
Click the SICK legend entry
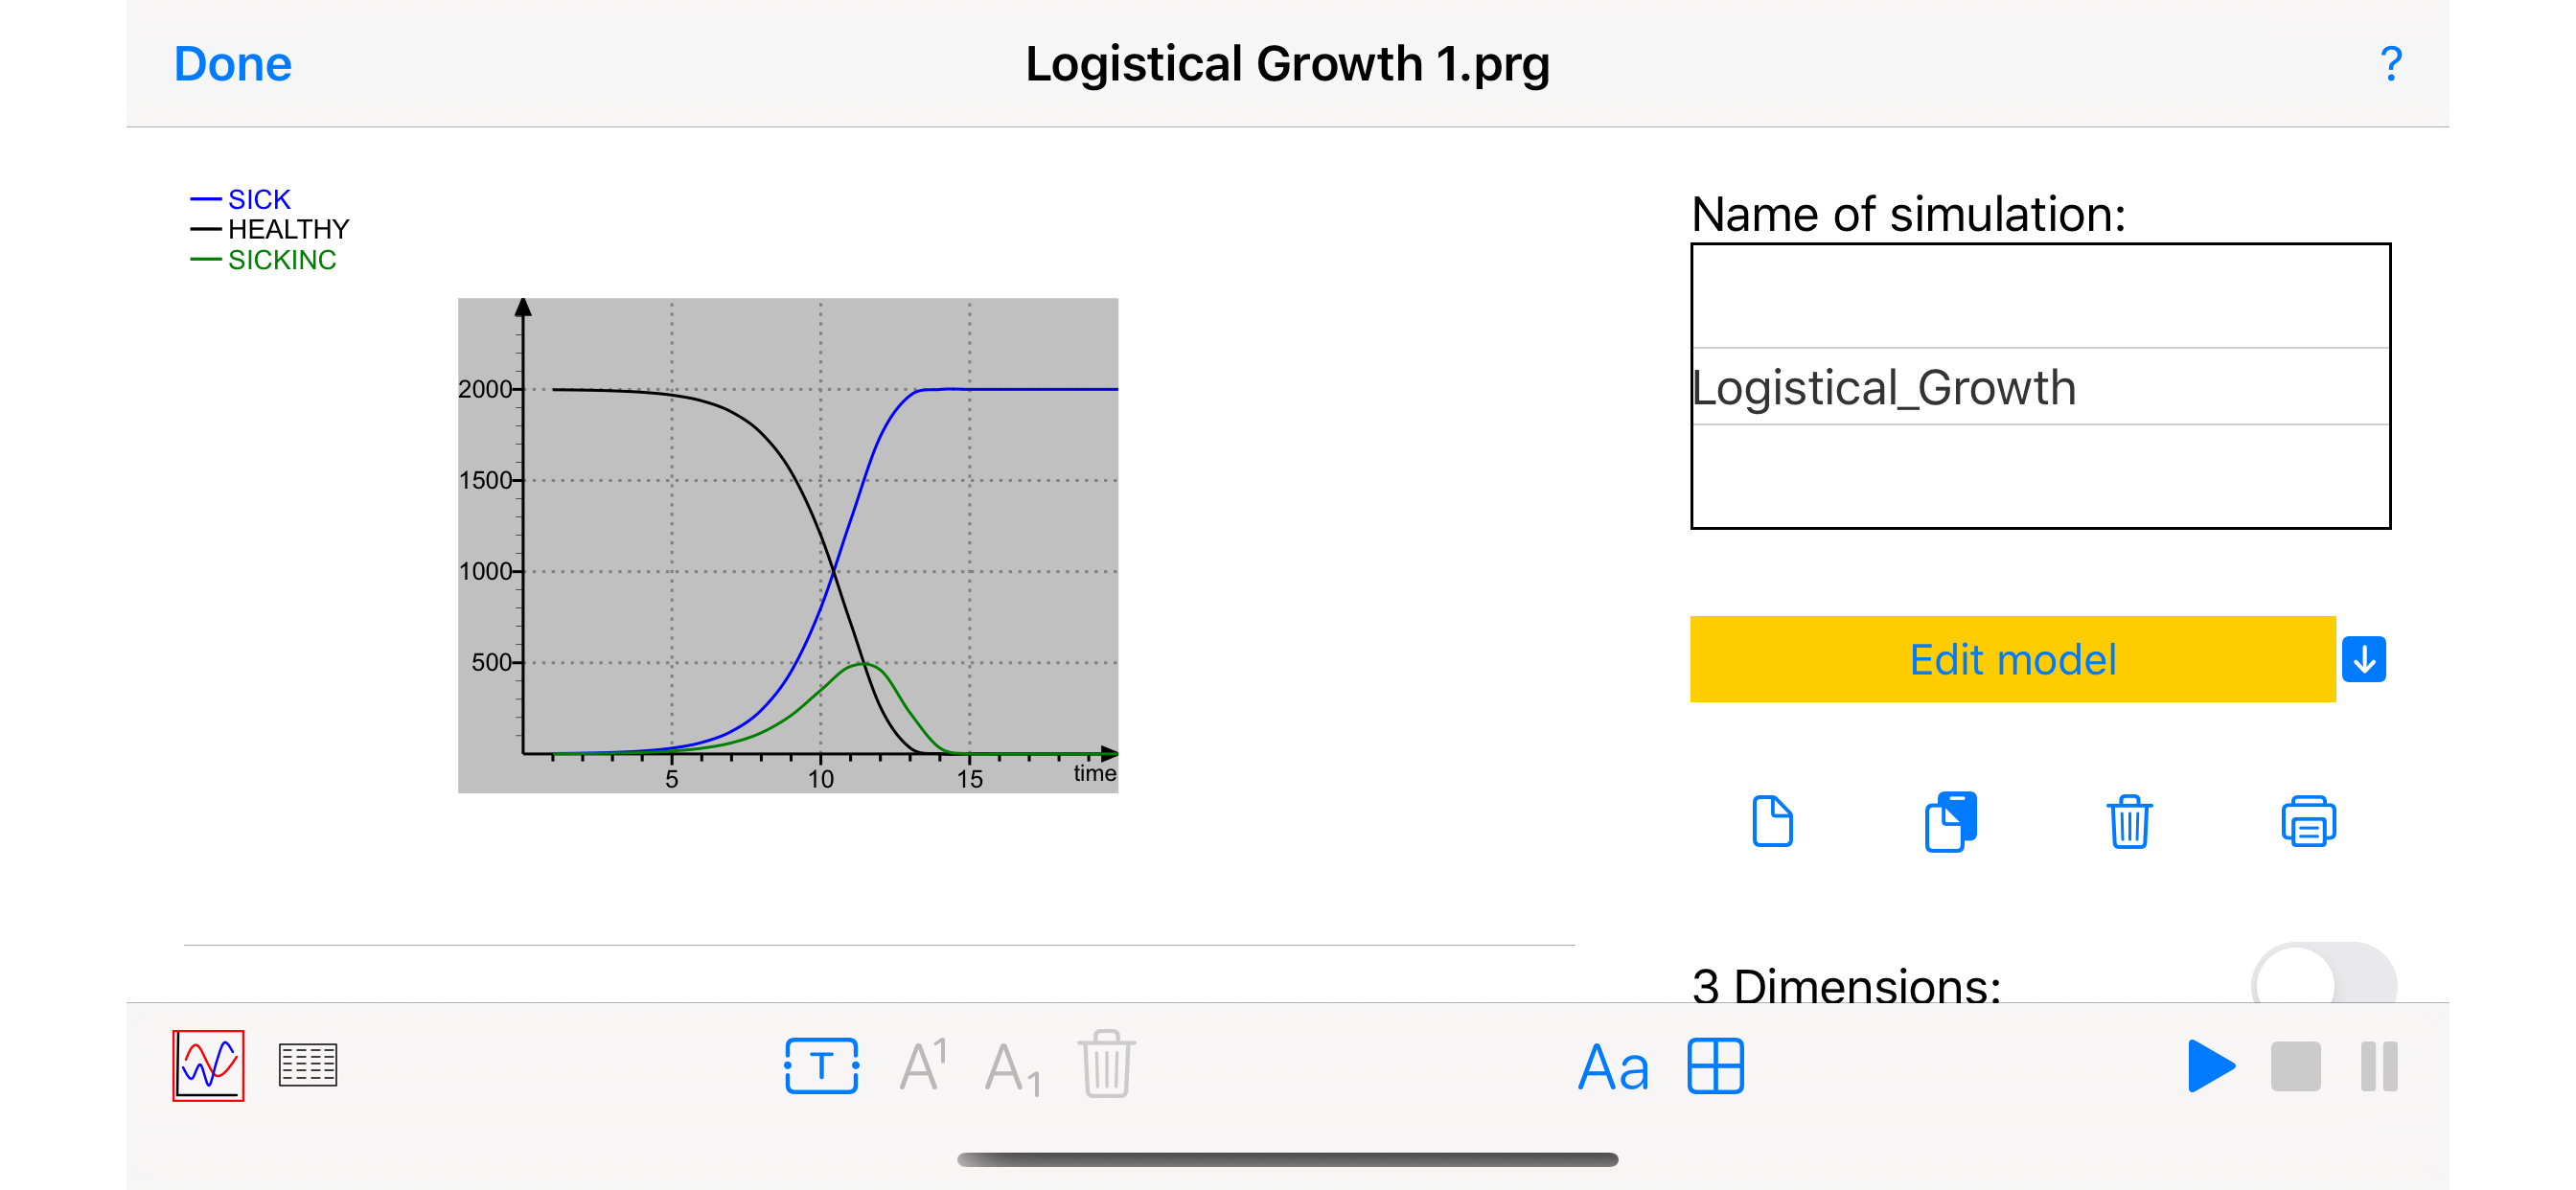pos(258,199)
